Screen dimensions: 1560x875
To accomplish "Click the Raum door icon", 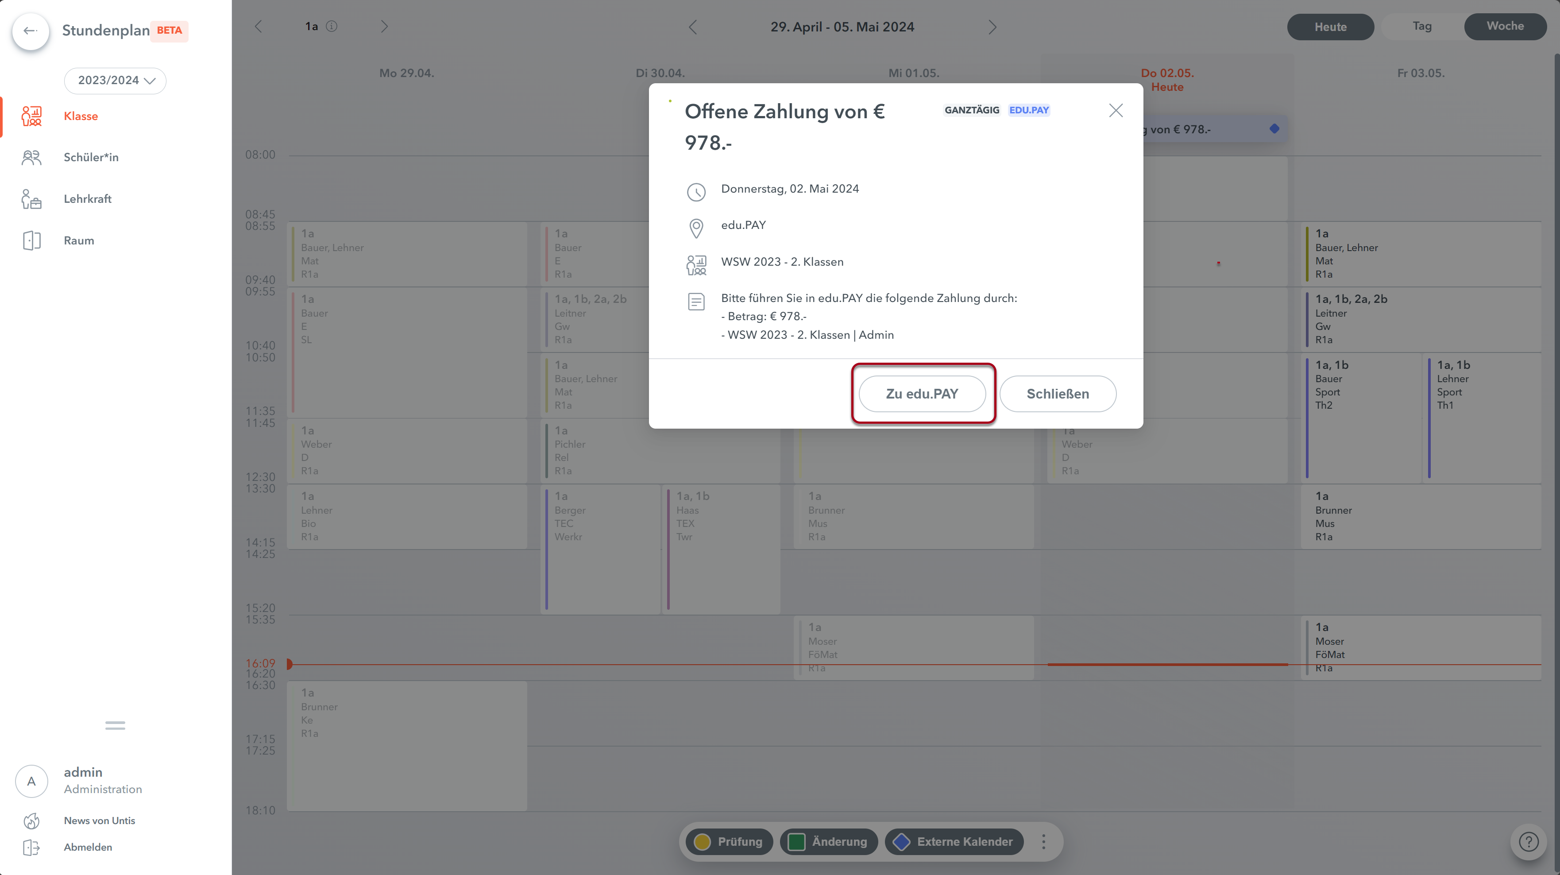I will click(x=31, y=240).
